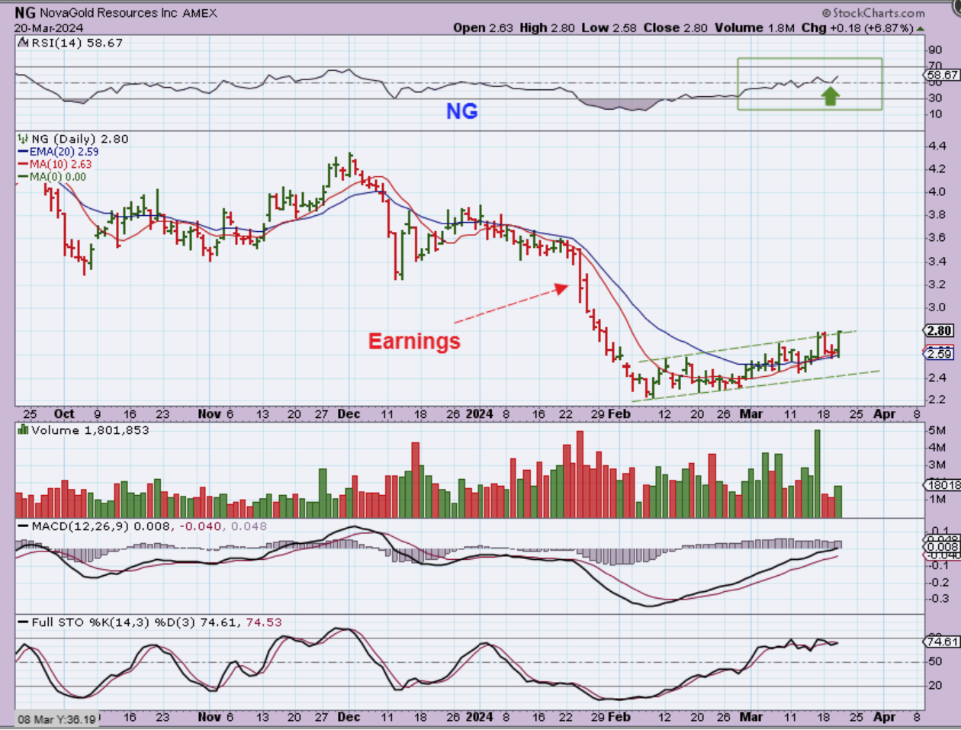Click the Volume 1.8M header value
This screenshot has height=730, width=961.
coord(754,27)
